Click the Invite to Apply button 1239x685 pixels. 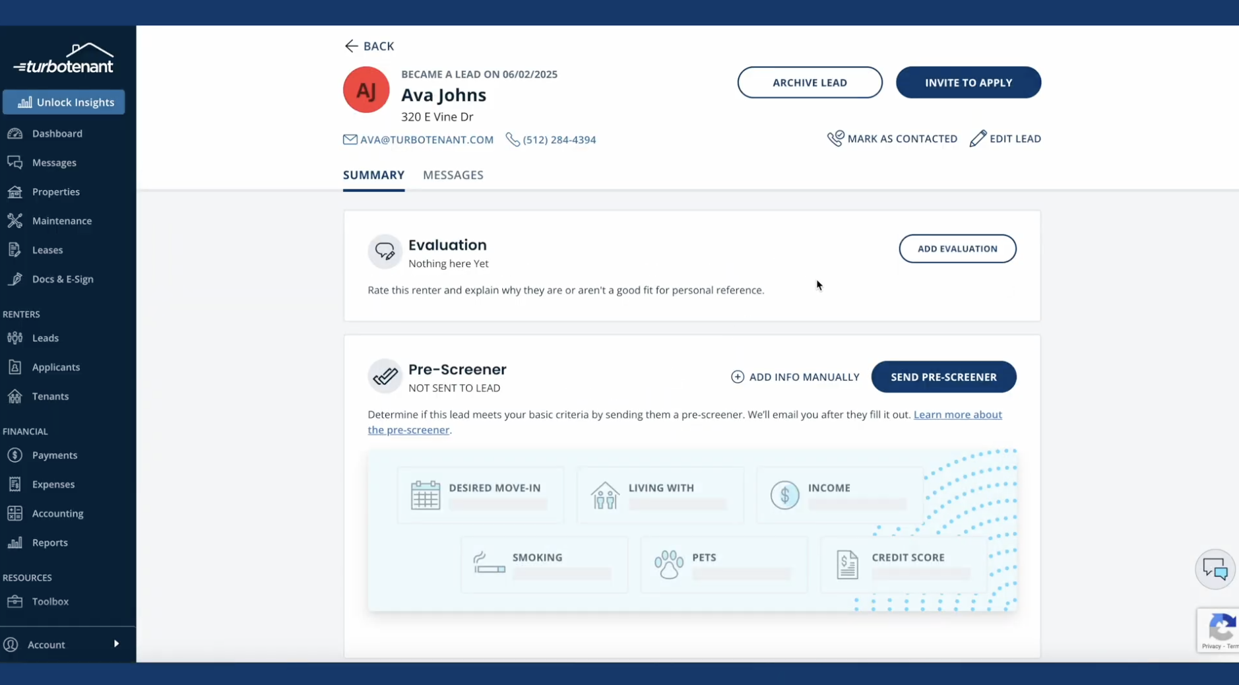click(969, 82)
